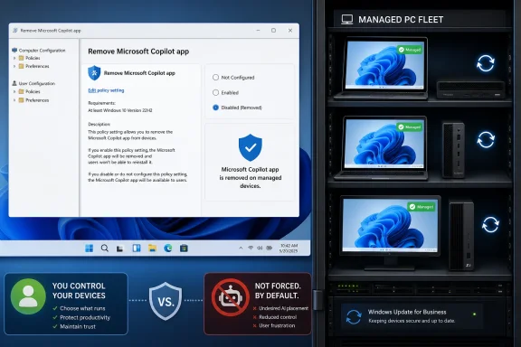Click the 'Reduced control' text
521x347 pixels.
[x=278, y=317]
